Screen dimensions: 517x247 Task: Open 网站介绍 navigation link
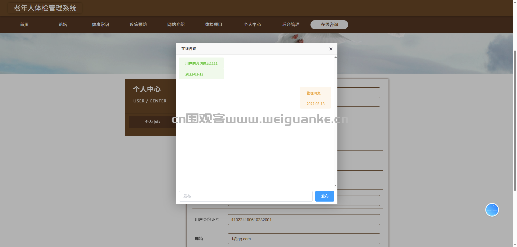(176, 24)
